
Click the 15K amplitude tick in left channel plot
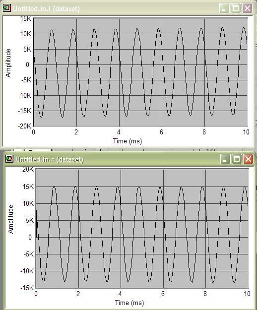26,18
